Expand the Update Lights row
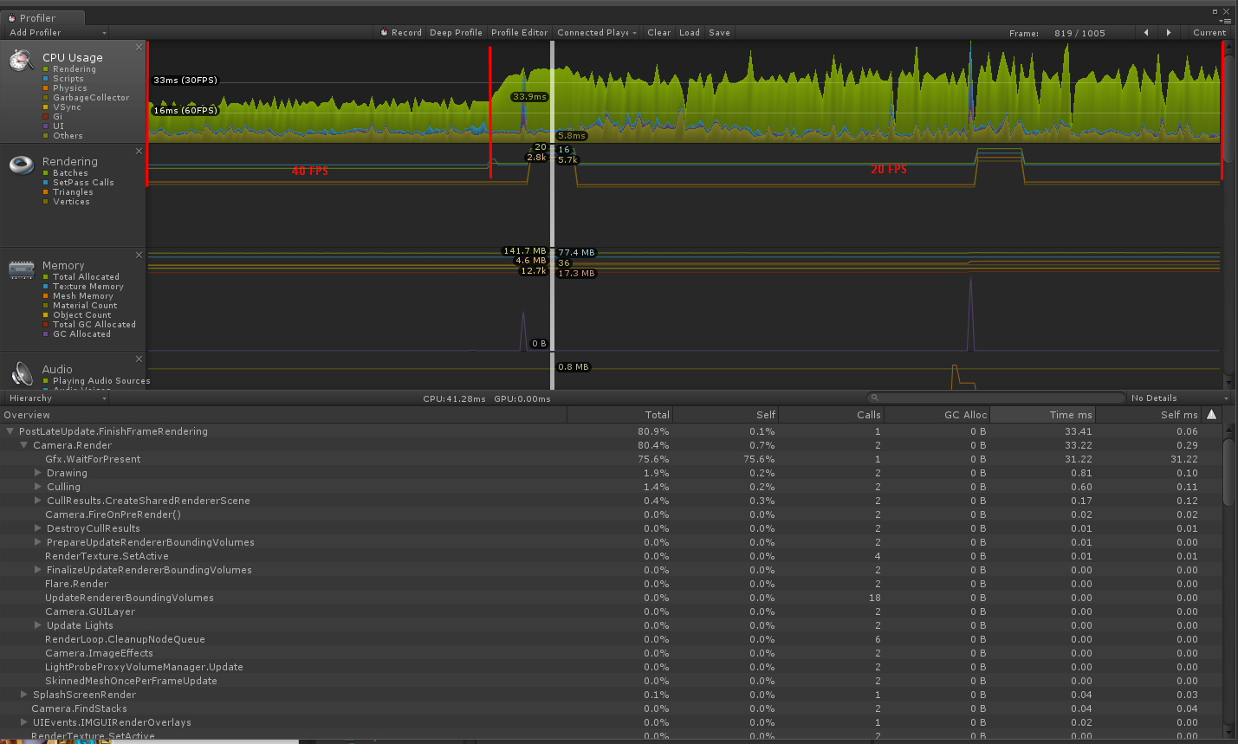Screen dimensions: 1238x744 [38, 625]
